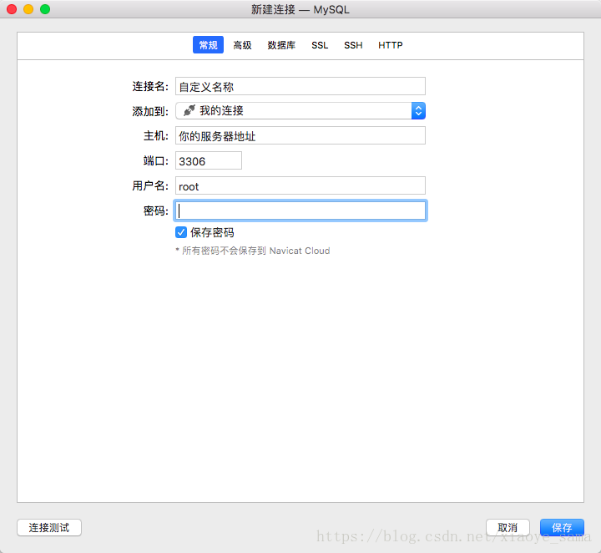Open the 高级 tab
The width and height of the screenshot is (601, 553).
point(242,45)
